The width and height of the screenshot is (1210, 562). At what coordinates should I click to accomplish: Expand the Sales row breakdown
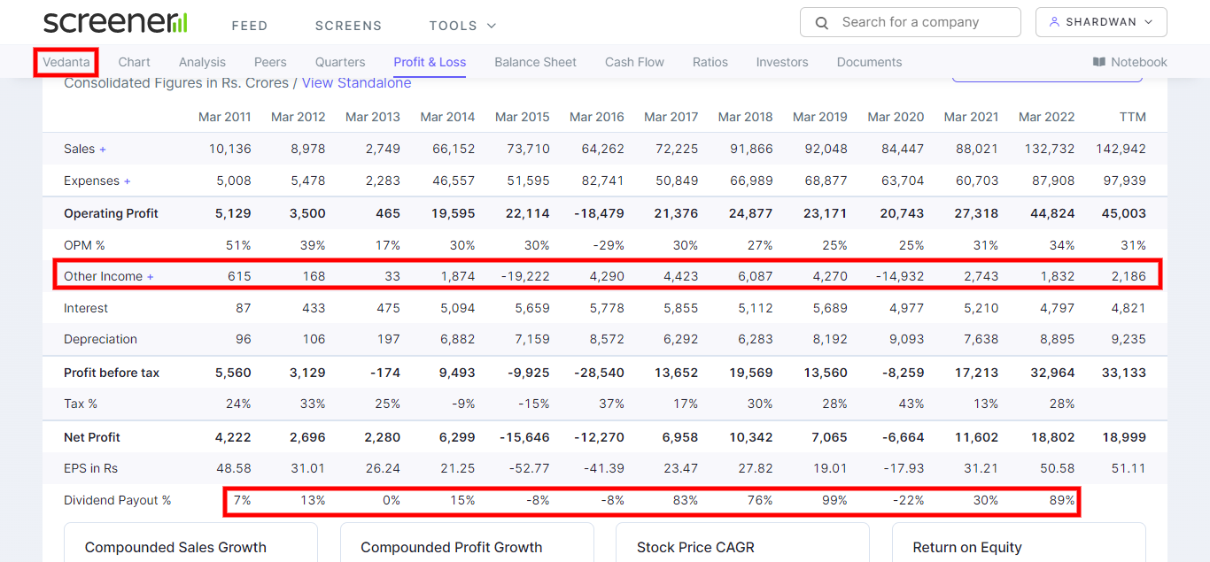101,149
